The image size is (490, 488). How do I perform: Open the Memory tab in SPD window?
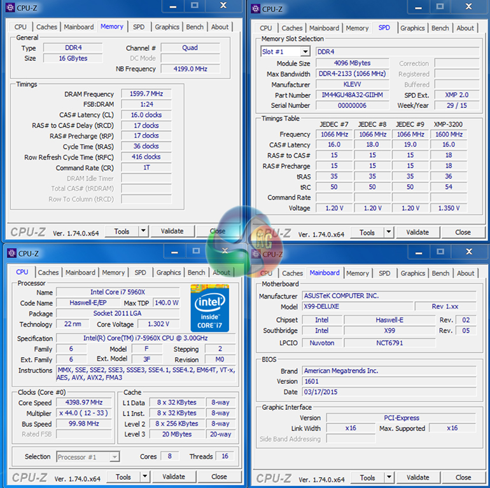[357, 28]
